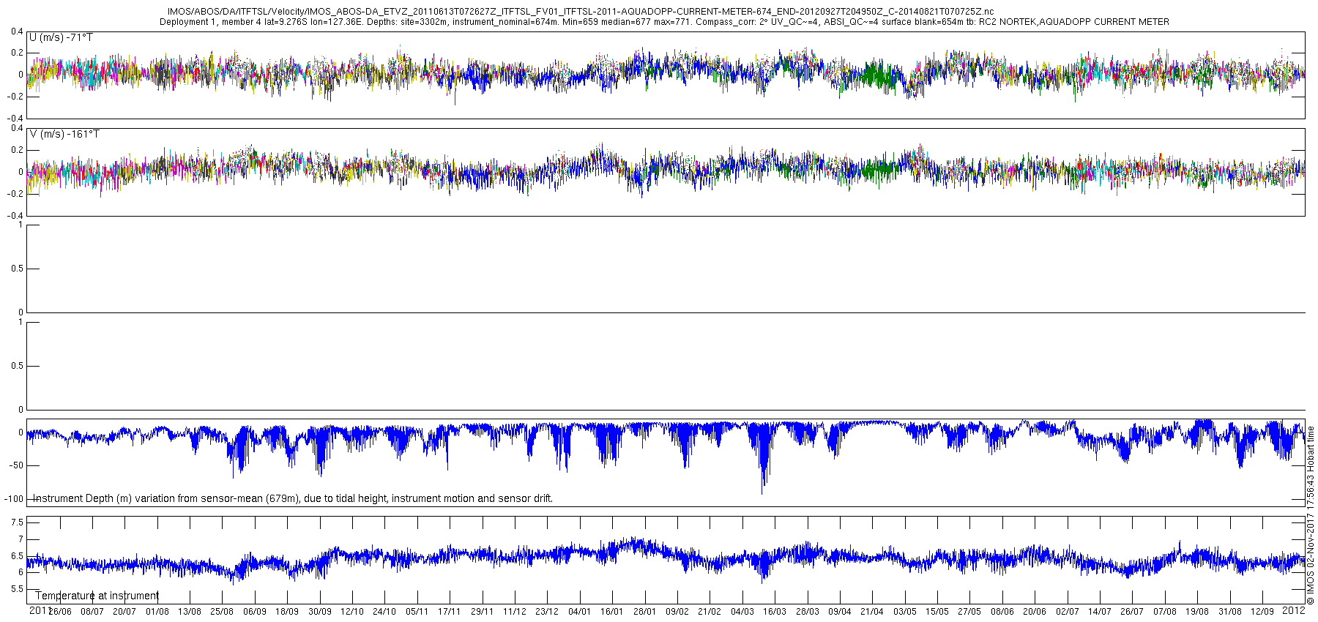1318x622 pixels.
Task: Click the '20/07' date tick label
Action: (124, 612)
